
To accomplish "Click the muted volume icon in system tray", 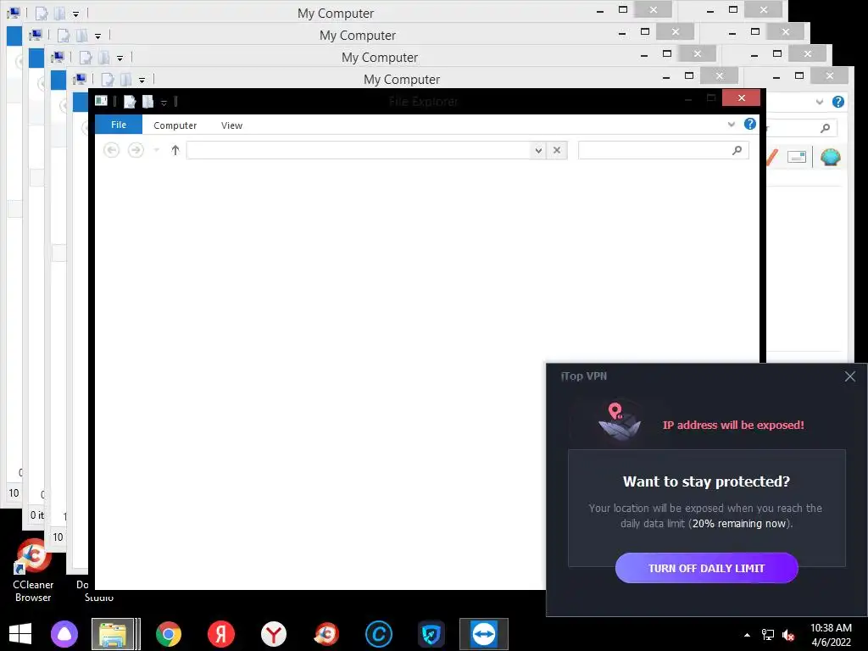I will [788, 635].
